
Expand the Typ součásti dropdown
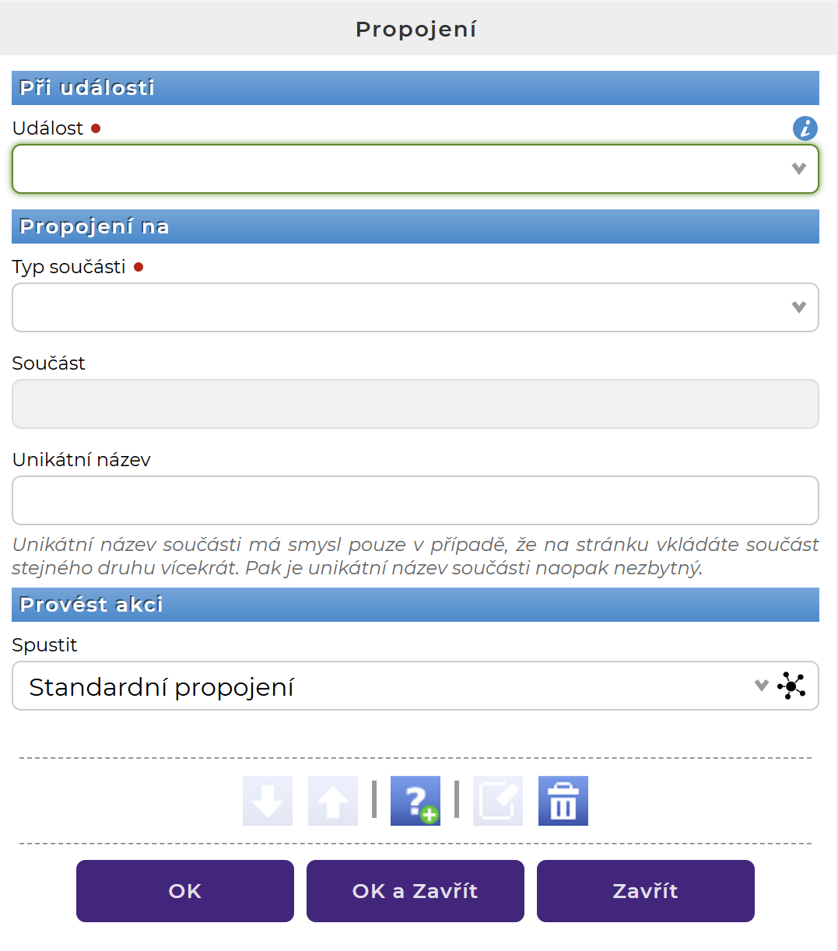click(x=415, y=307)
